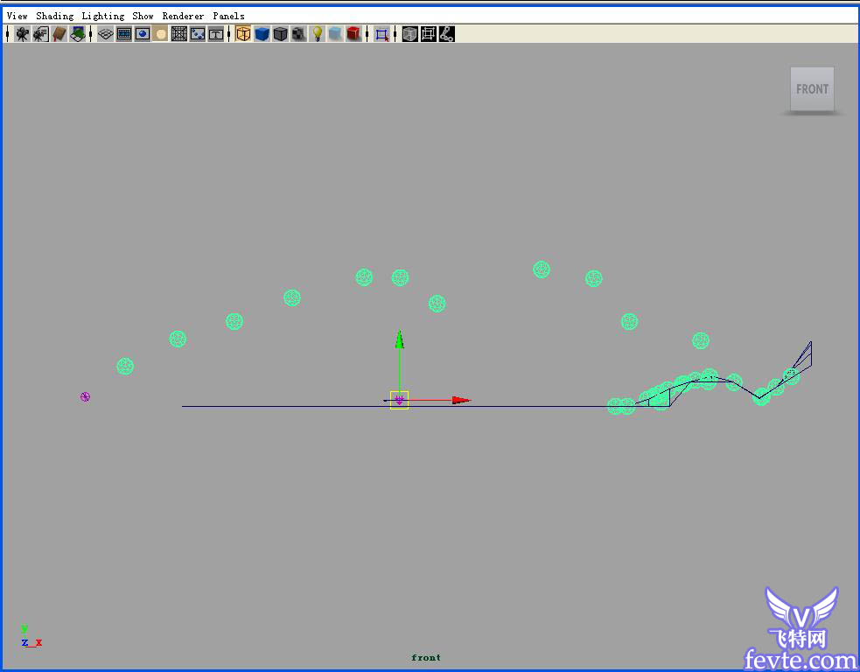Open the Shading menu
860x672 pixels.
[x=55, y=16]
